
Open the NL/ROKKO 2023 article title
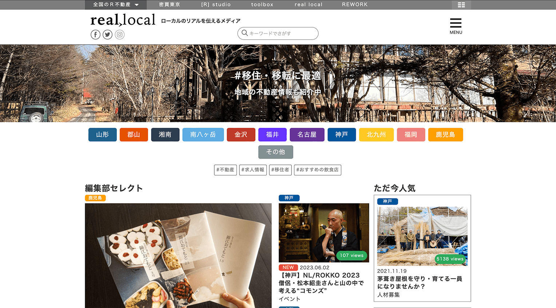pos(321,283)
